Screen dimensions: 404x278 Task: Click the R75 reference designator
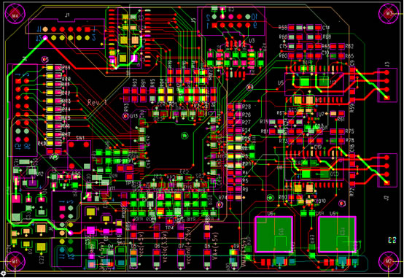point(349,131)
